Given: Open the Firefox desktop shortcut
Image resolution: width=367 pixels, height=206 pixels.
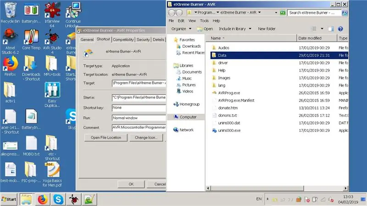Looking at the screenshot, I should [x=10, y=65].
